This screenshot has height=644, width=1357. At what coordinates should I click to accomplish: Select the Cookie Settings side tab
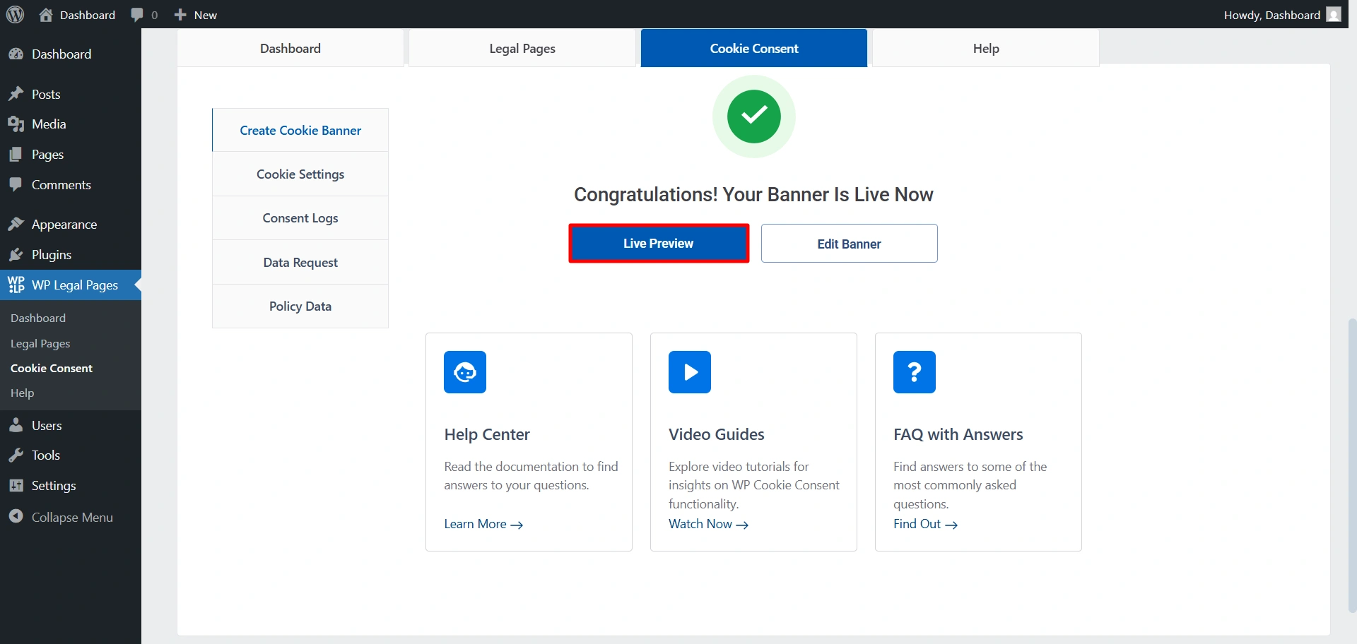pos(300,174)
